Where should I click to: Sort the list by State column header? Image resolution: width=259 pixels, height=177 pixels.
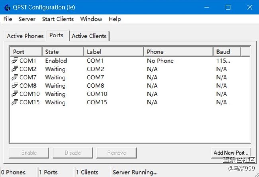[63, 52]
